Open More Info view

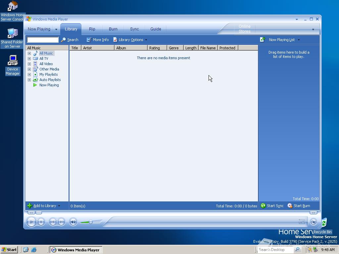(98, 40)
